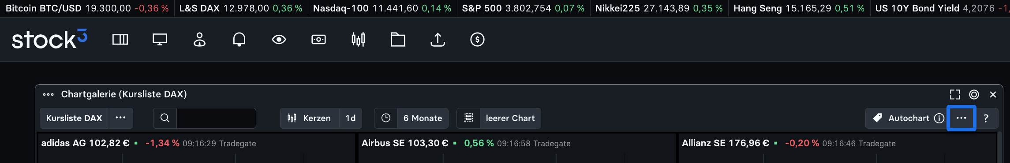Change chart type Kerzen
The image size is (1010, 163).
[310, 118]
